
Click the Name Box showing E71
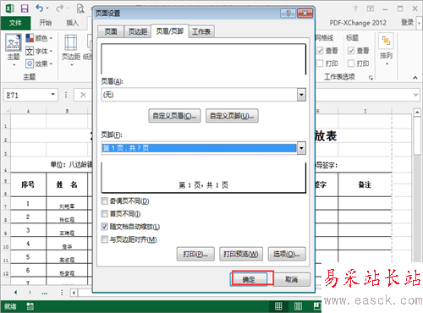(27, 95)
